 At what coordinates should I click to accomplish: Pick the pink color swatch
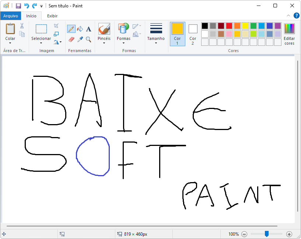pyautogui.click(x=229, y=34)
